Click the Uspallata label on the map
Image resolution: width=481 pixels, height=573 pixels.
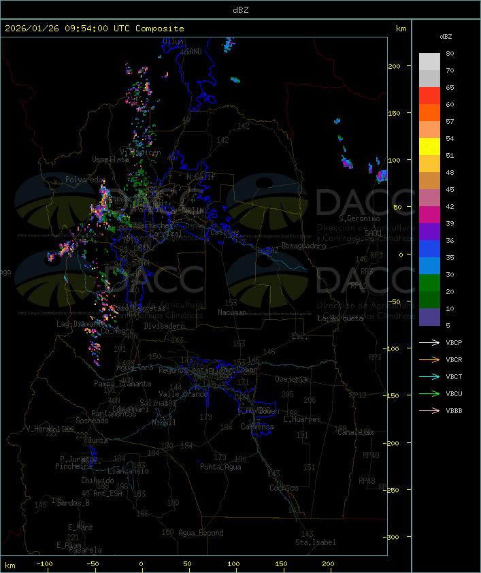[x=110, y=159]
